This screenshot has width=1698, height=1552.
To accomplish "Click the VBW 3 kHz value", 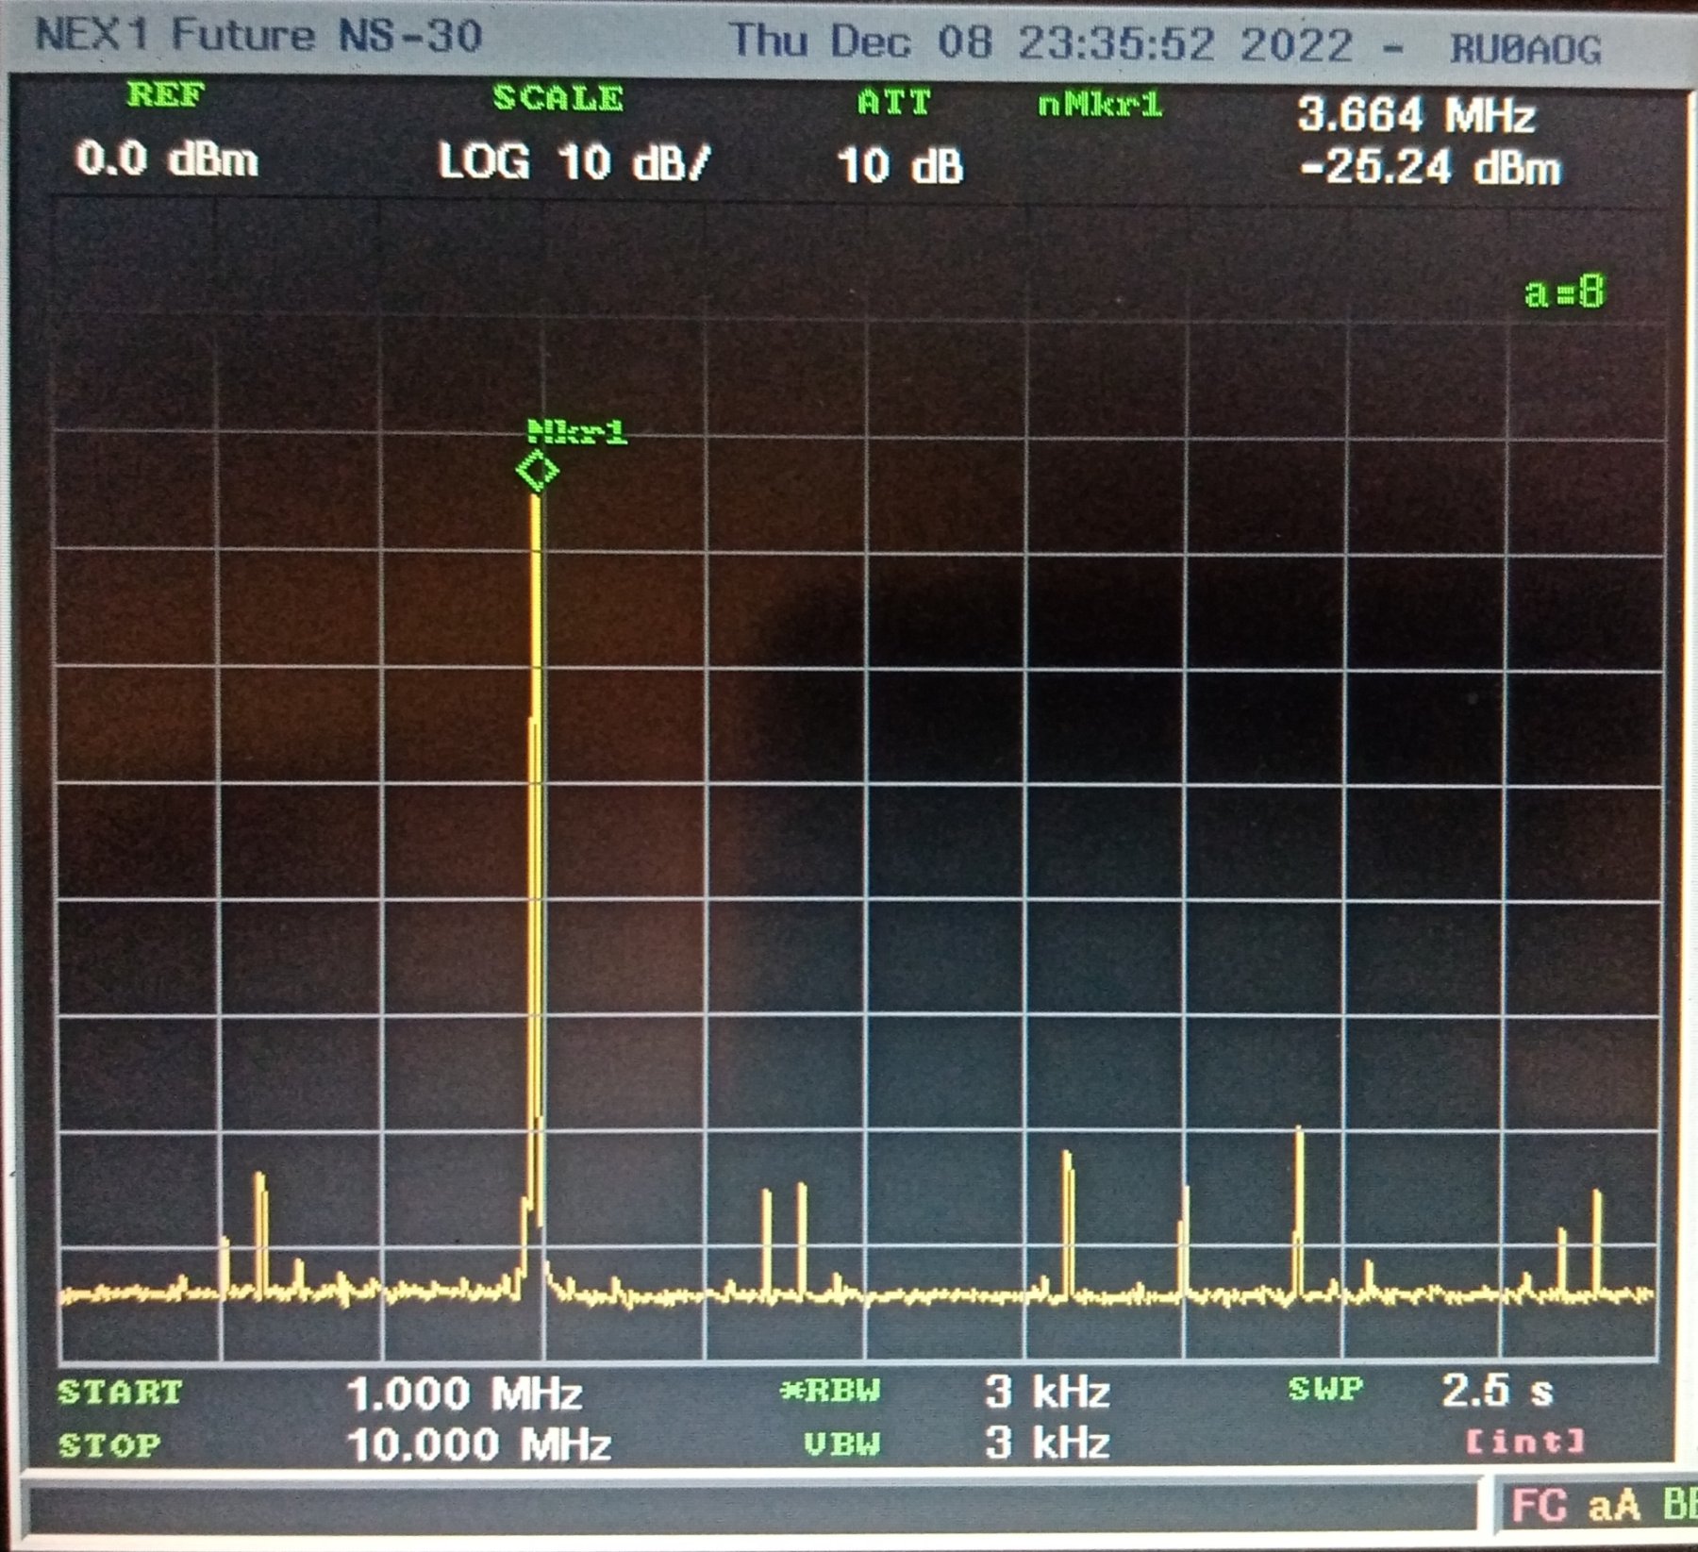I will pyautogui.click(x=1047, y=1443).
